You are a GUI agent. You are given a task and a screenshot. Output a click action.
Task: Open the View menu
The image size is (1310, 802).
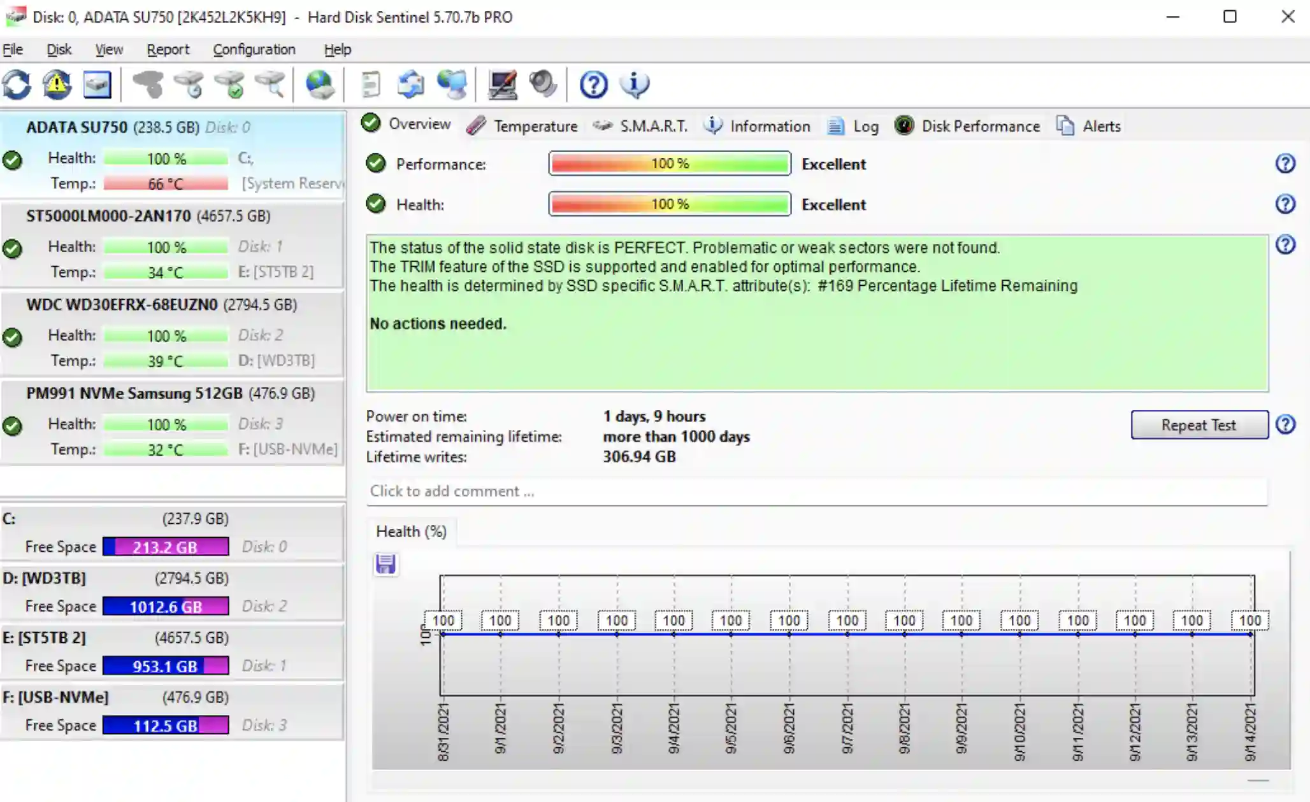tap(109, 49)
